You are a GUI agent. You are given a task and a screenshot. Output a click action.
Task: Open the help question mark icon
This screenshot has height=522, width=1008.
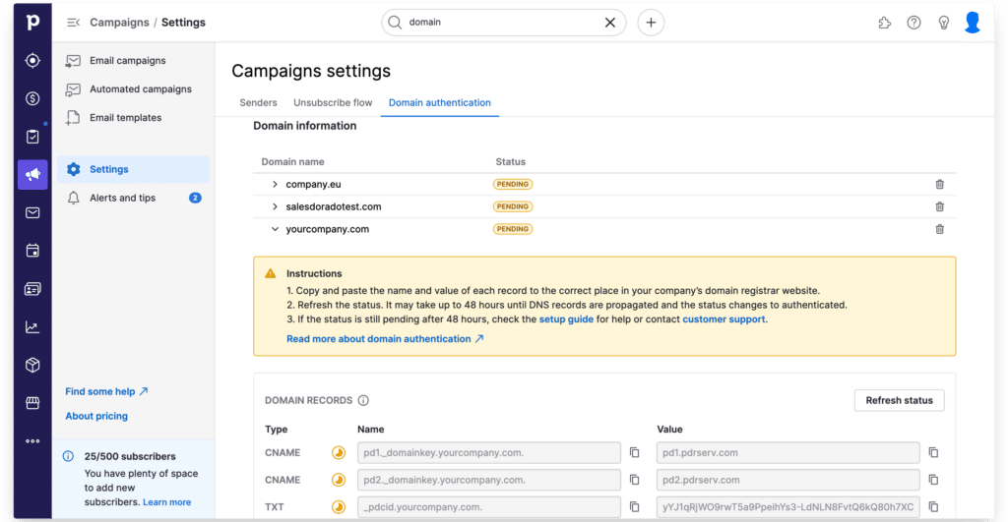pyautogui.click(x=913, y=23)
